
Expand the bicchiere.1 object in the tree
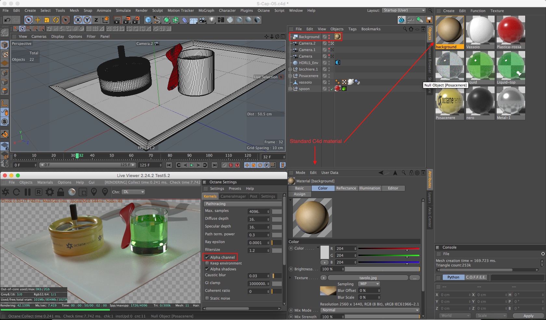[290, 69]
